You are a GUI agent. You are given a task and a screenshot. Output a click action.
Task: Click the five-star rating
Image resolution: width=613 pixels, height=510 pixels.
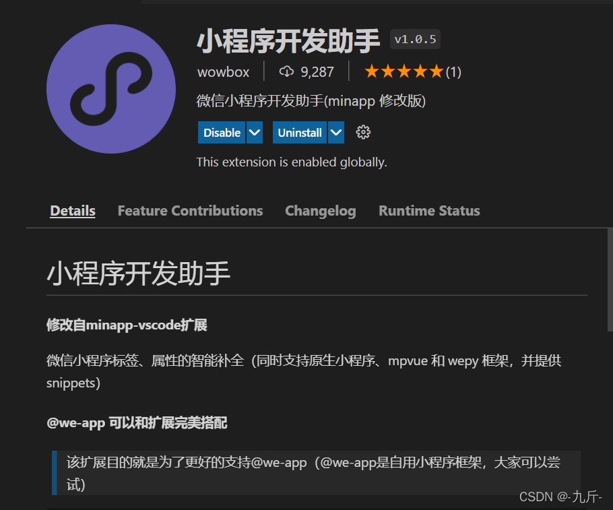[x=404, y=71]
